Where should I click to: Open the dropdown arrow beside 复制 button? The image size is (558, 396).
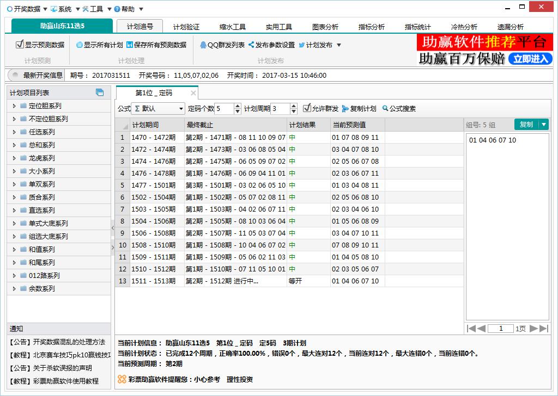(x=543, y=125)
